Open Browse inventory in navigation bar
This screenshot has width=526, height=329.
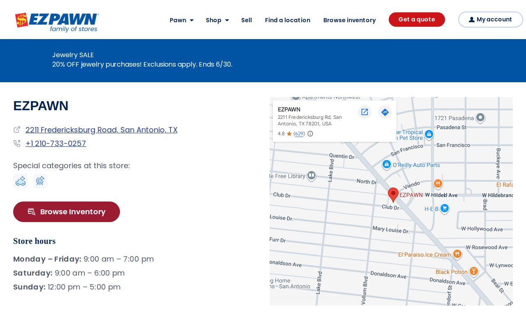(x=350, y=20)
